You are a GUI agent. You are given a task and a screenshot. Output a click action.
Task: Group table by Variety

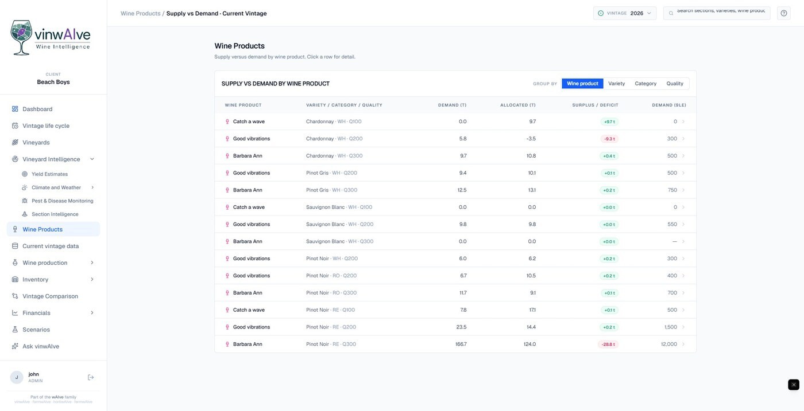[x=616, y=84]
